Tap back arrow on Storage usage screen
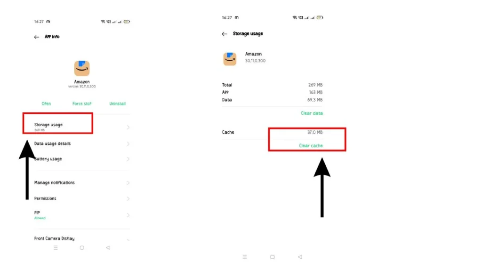The height and width of the screenshot is (271, 482). (x=225, y=34)
